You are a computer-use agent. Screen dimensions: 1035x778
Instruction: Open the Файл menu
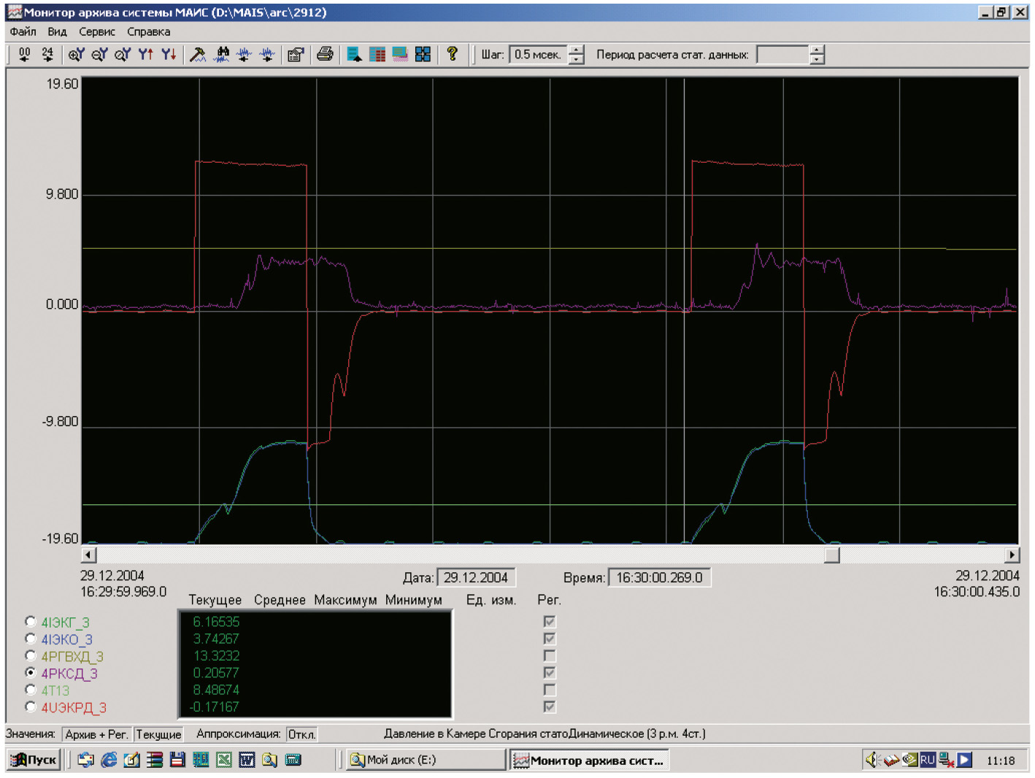(23, 31)
